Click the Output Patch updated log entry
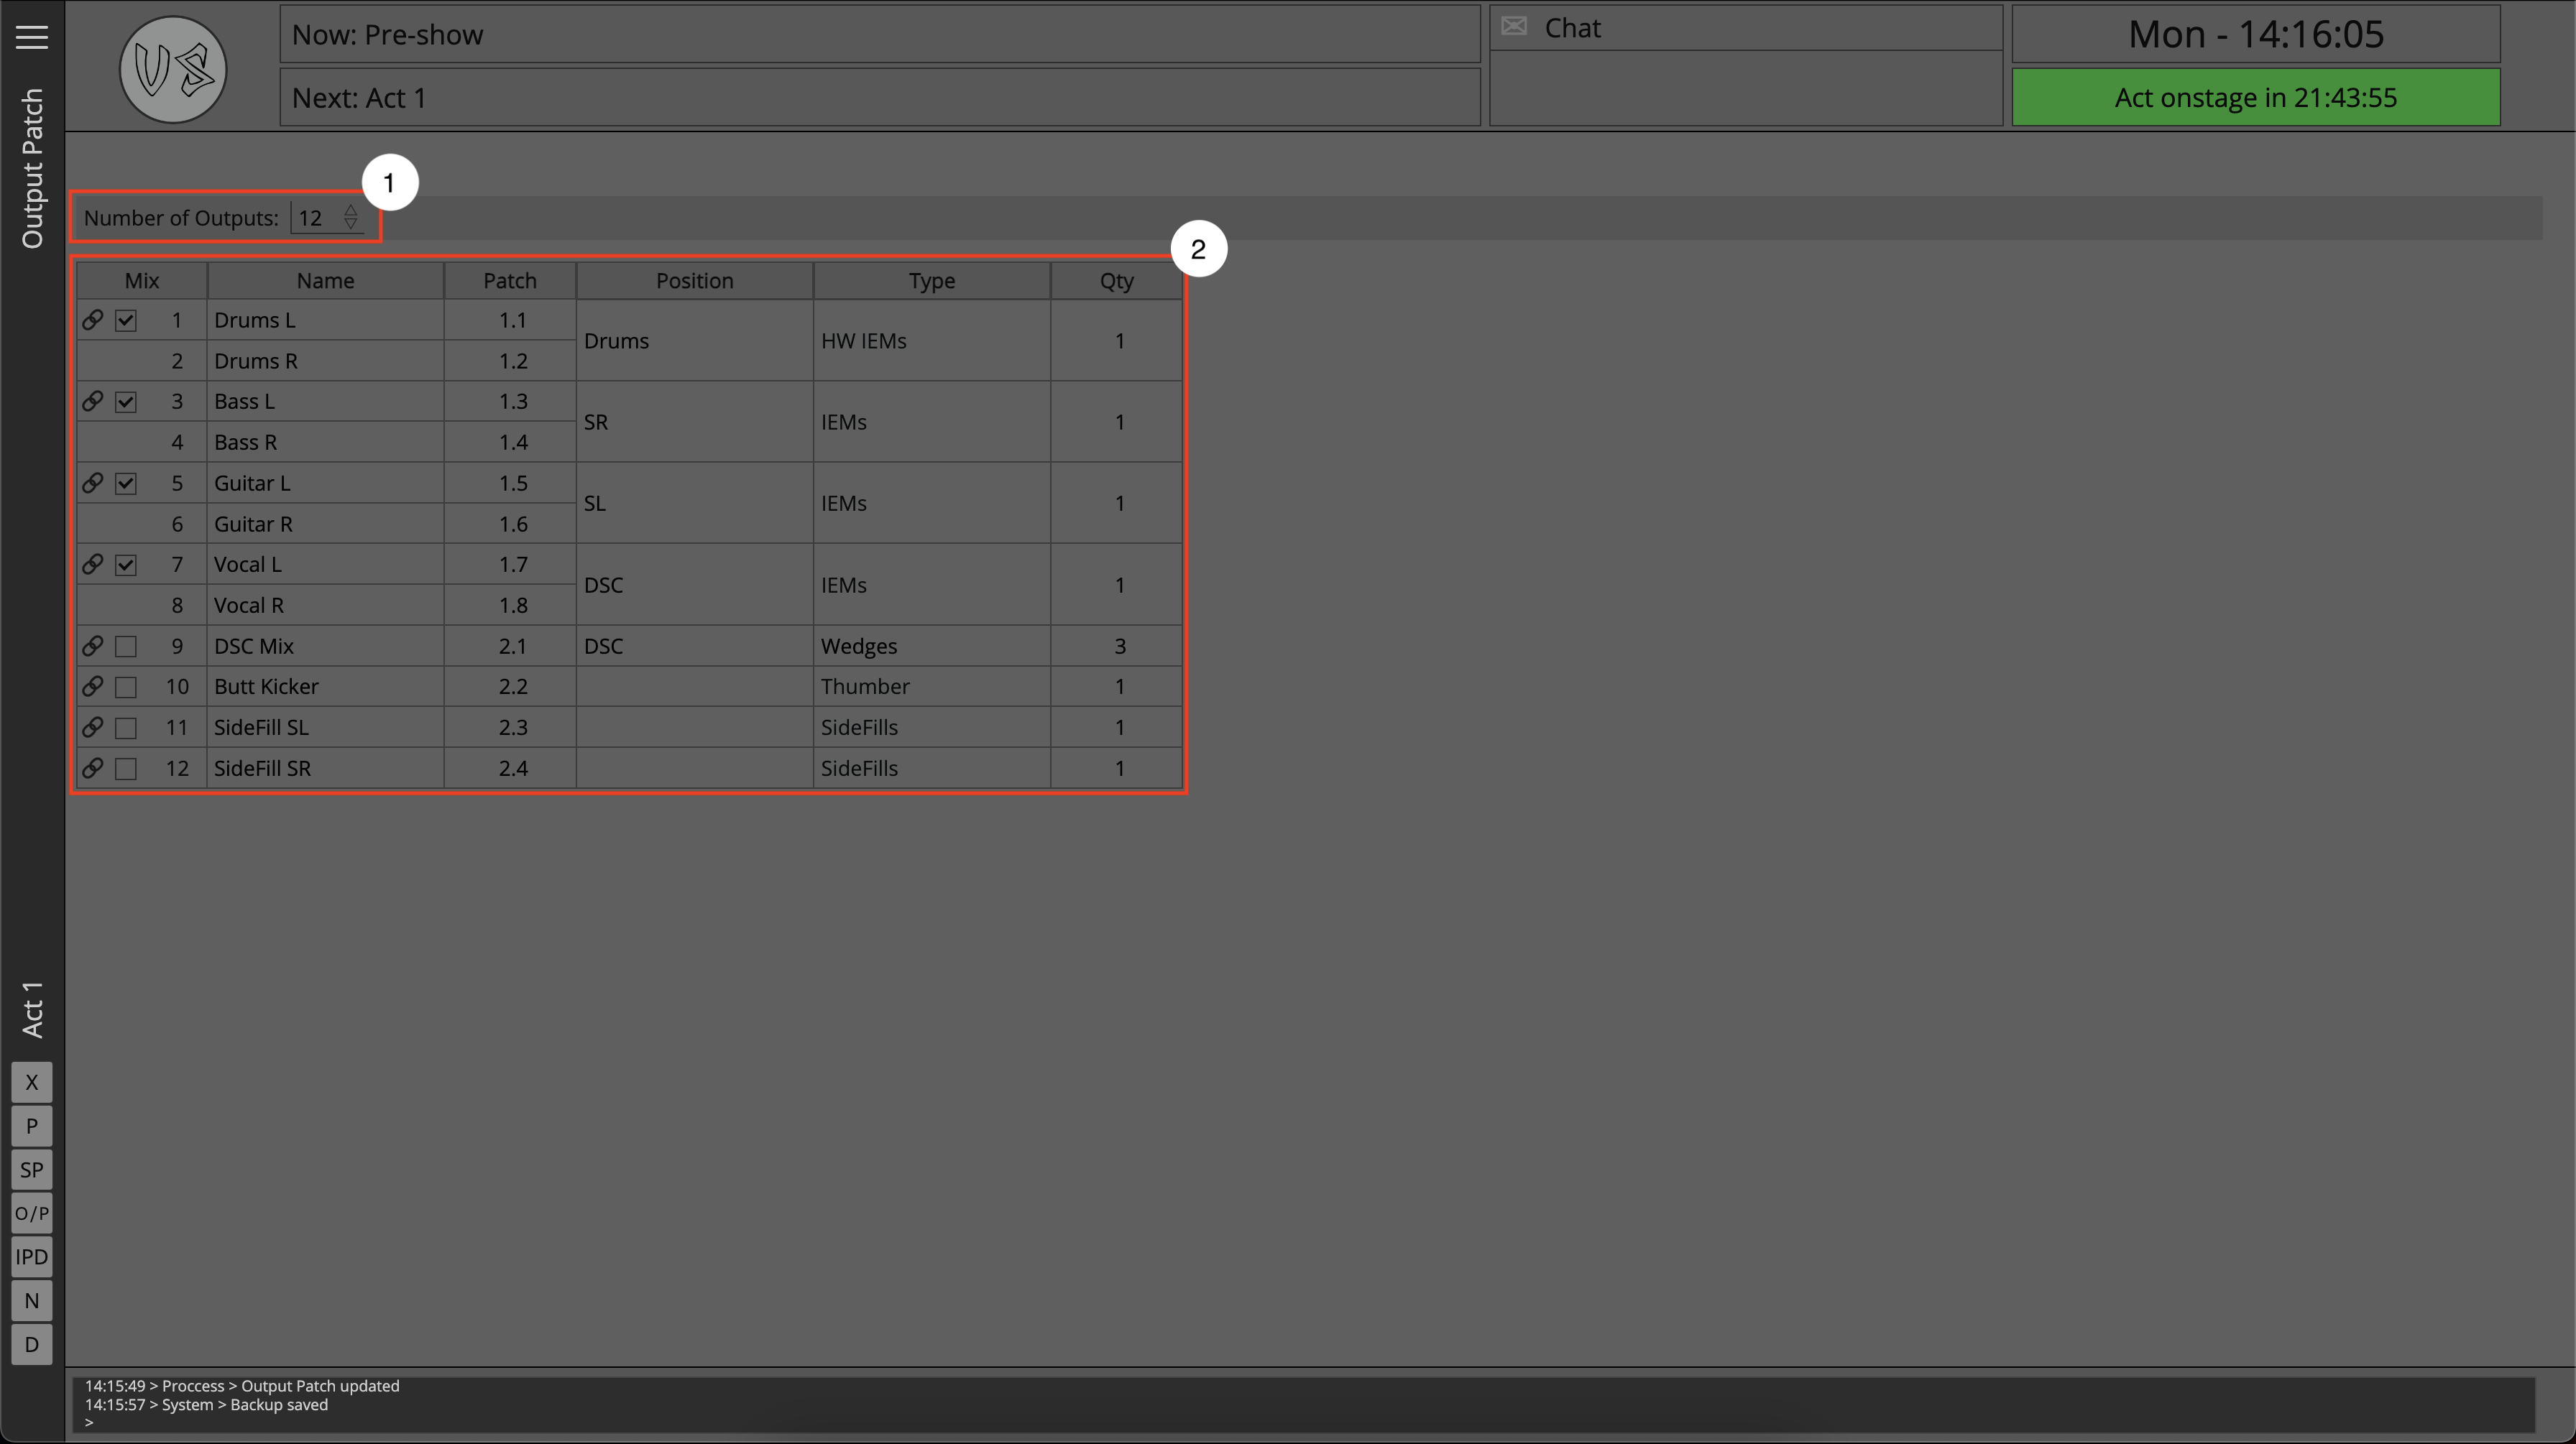This screenshot has width=2576, height=1444. tap(242, 1386)
